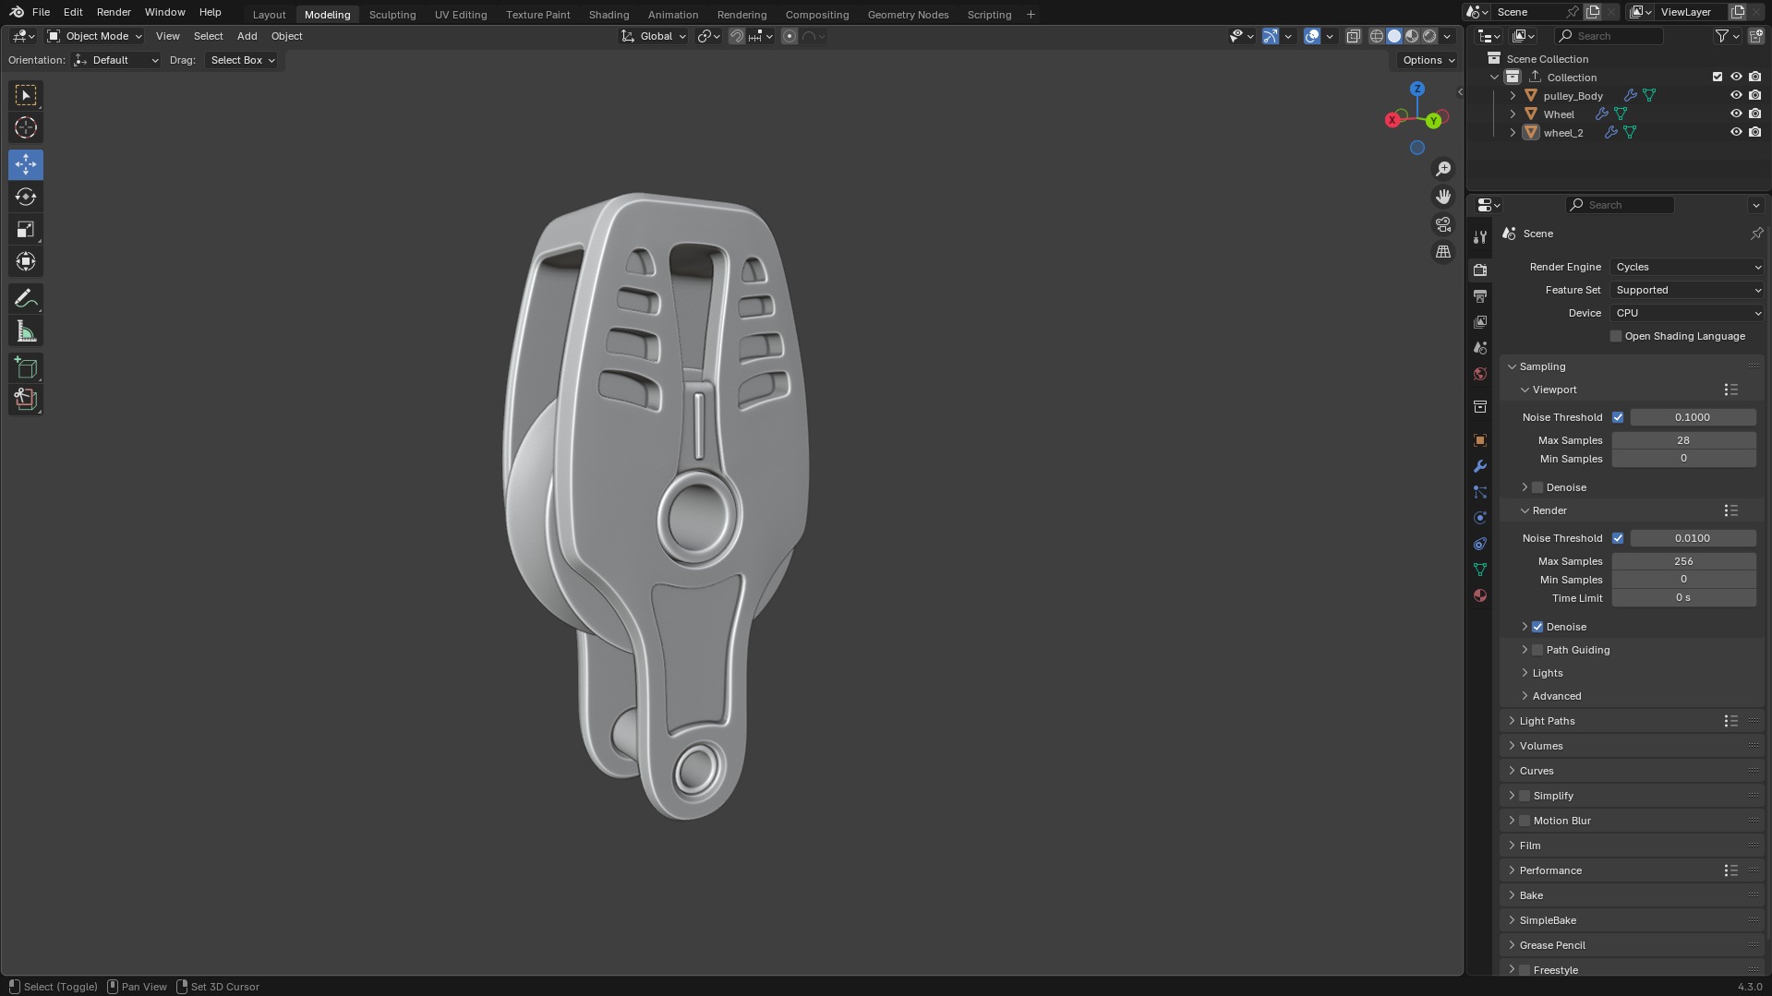Activate the Scale tool
The width and height of the screenshot is (1772, 996).
[26, 229]
